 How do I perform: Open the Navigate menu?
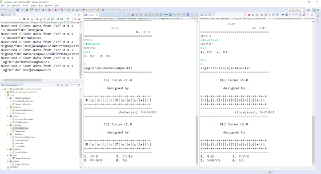click(x=16, y=5)
